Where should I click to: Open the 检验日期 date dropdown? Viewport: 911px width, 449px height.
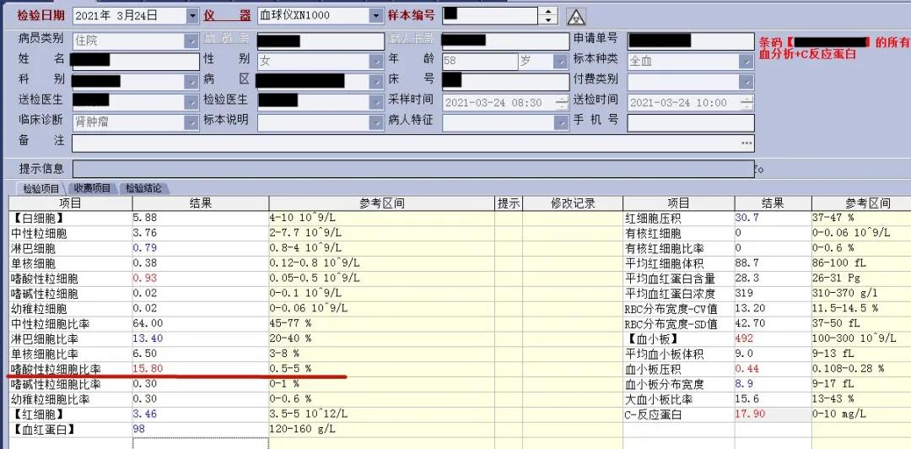point(192,16)
